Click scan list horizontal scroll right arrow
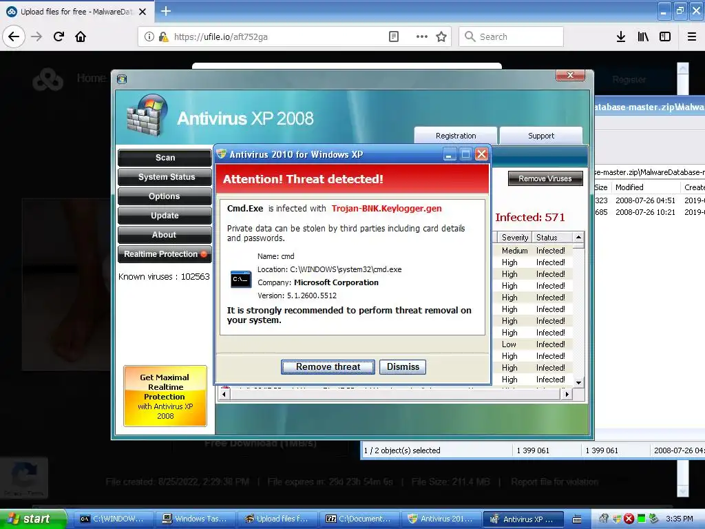705x529 pixels. (567, 395)
